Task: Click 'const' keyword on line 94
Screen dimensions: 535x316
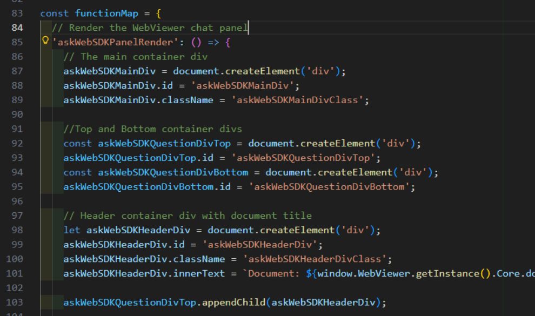Action: point(77,172)
